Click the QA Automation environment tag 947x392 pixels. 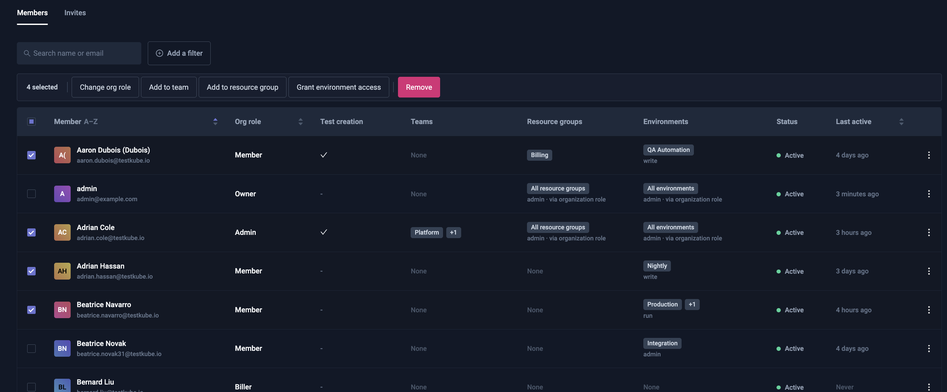click(668, 150)
